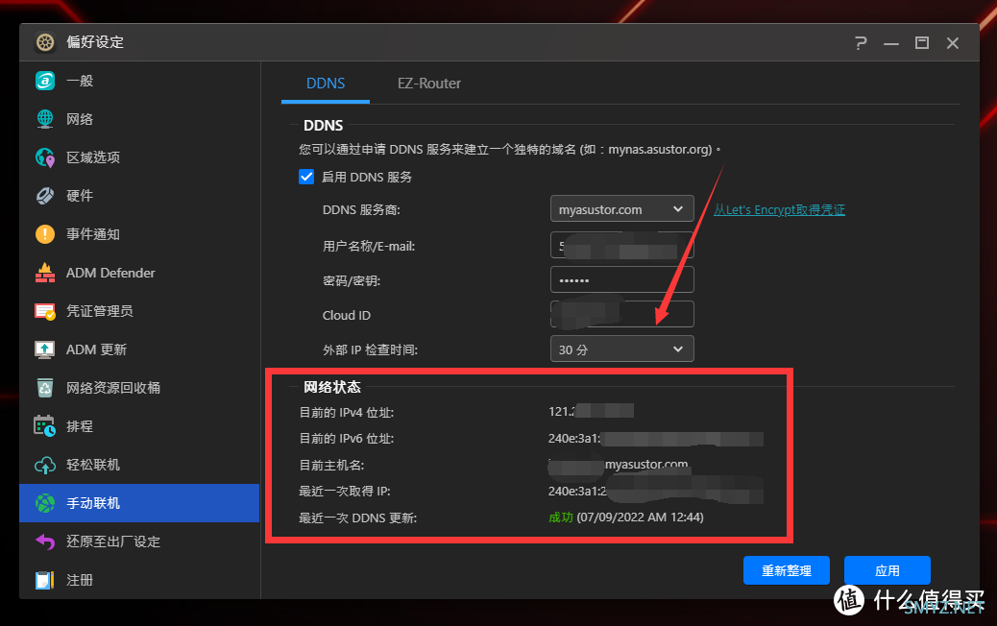Click the ADM 更新 upload-monitor icon
This screenshot has height=626, width=997.
[x=45, y=349]
